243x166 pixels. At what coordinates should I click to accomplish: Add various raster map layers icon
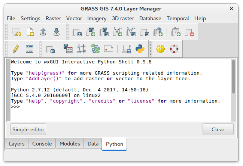click(104, 32)
